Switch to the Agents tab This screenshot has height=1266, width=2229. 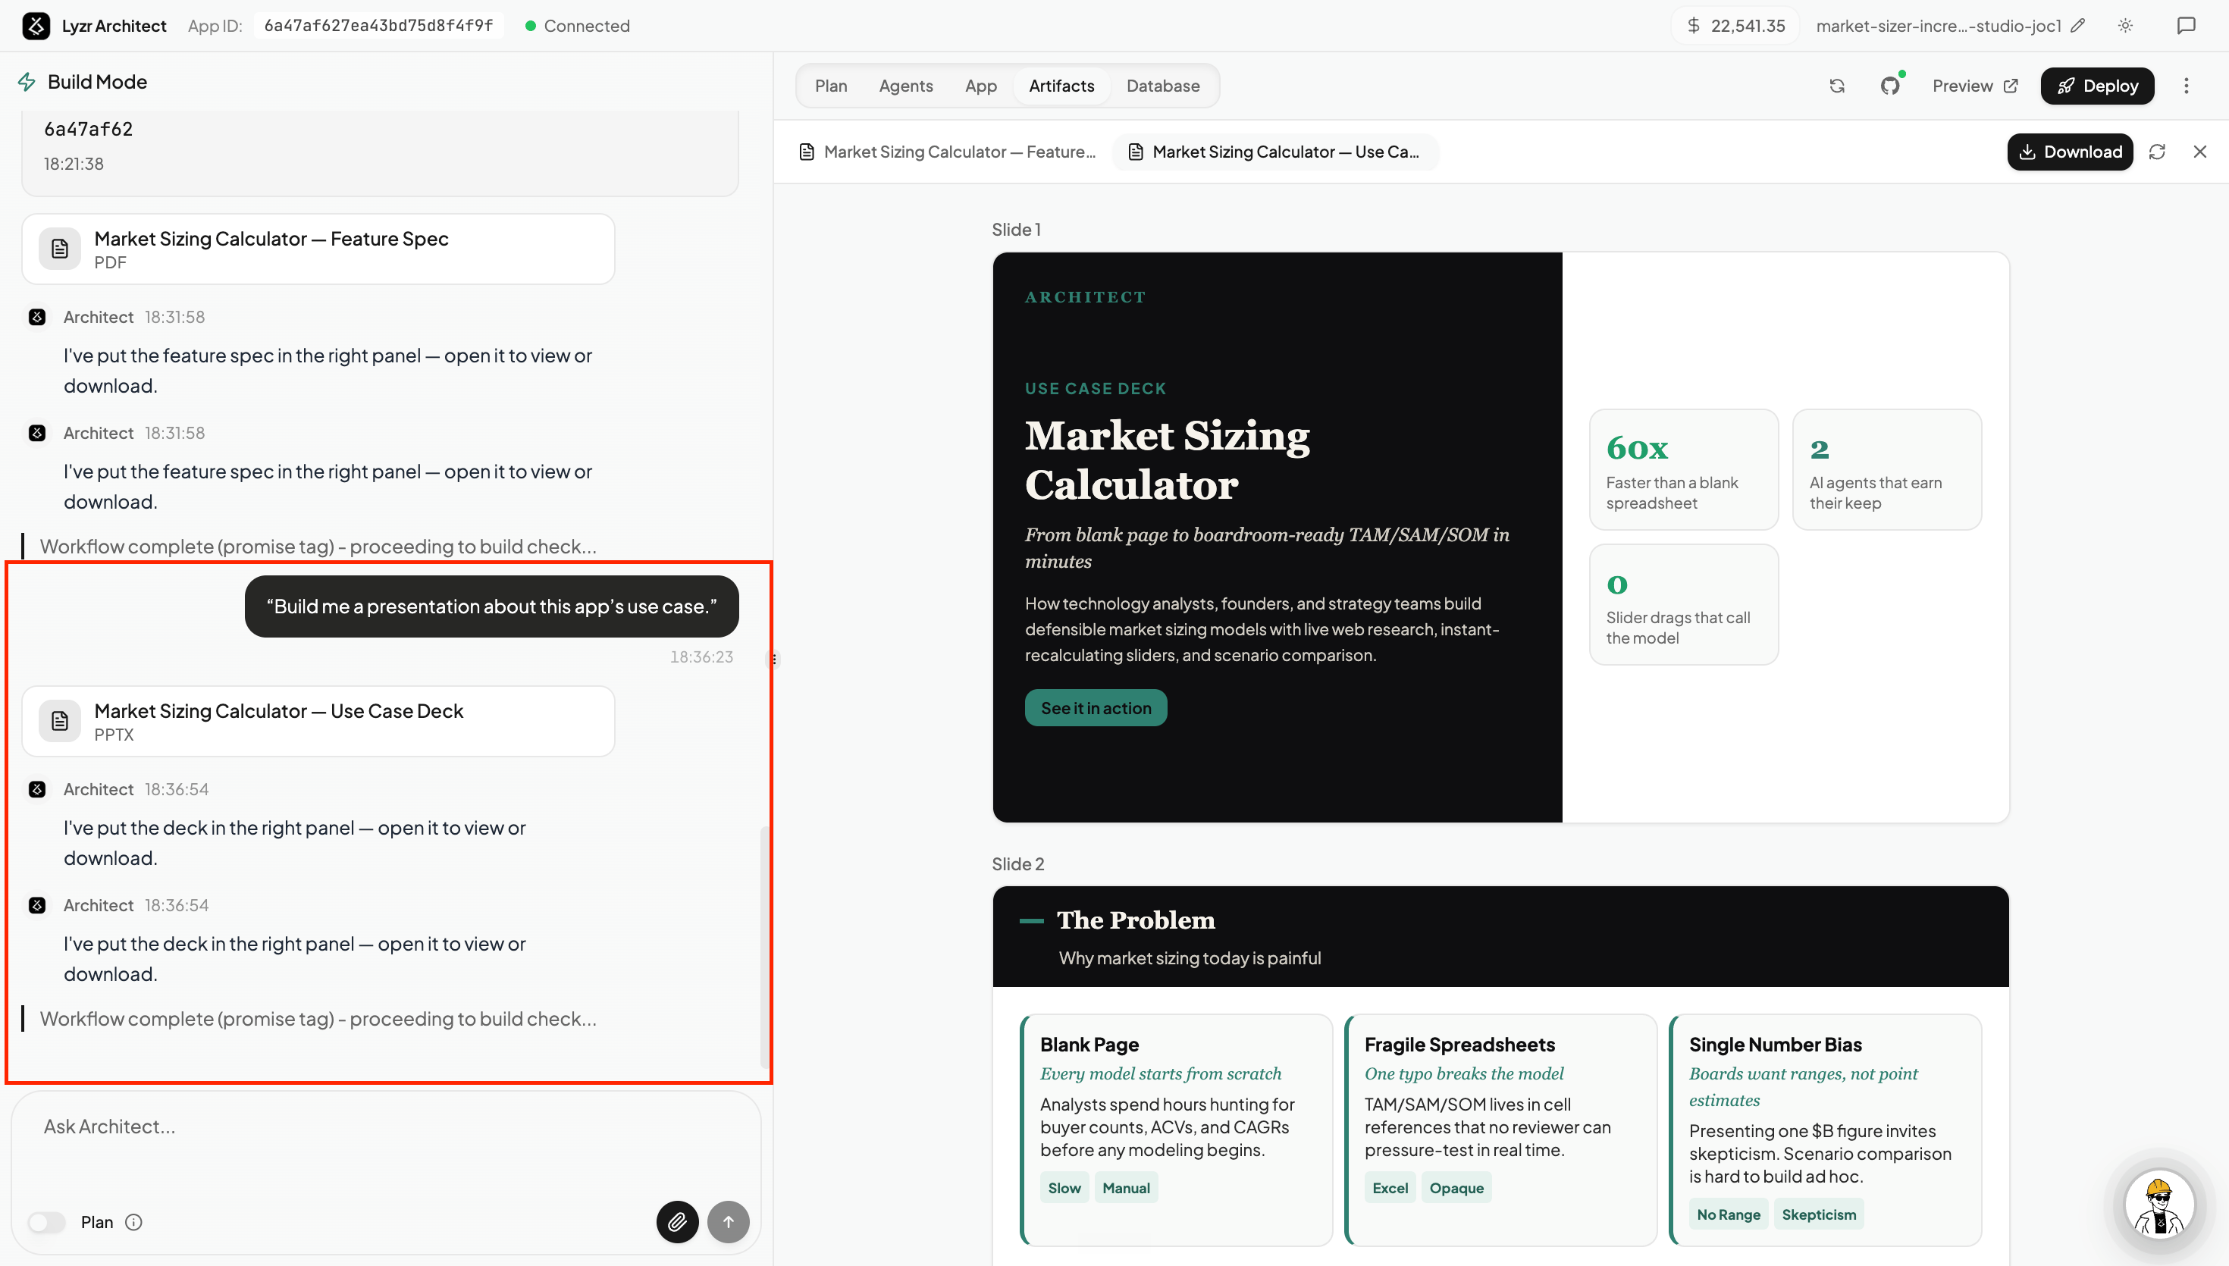coord(905,86)
